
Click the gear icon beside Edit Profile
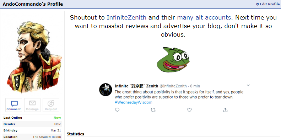pos(258,4)
